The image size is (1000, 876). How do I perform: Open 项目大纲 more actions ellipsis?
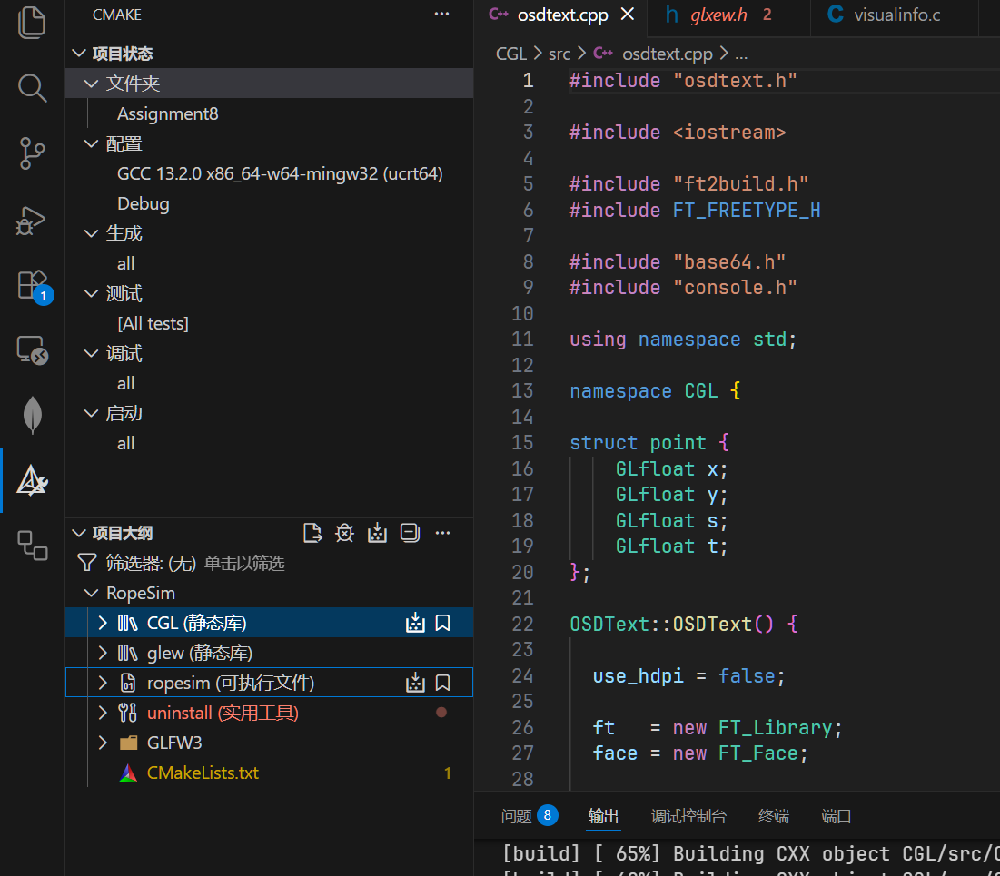pyautogui.click(x=442, y=533)
